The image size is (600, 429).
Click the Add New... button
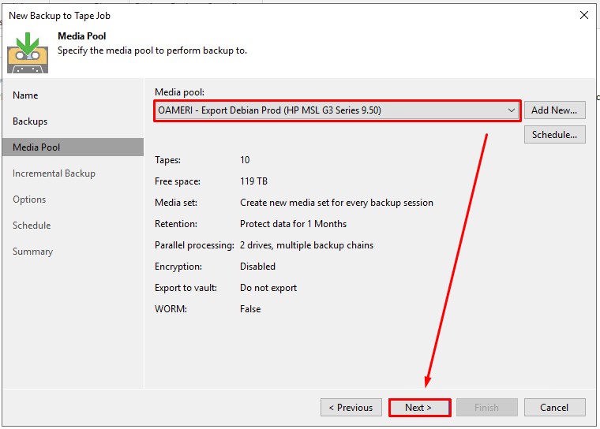click(554, 110)
